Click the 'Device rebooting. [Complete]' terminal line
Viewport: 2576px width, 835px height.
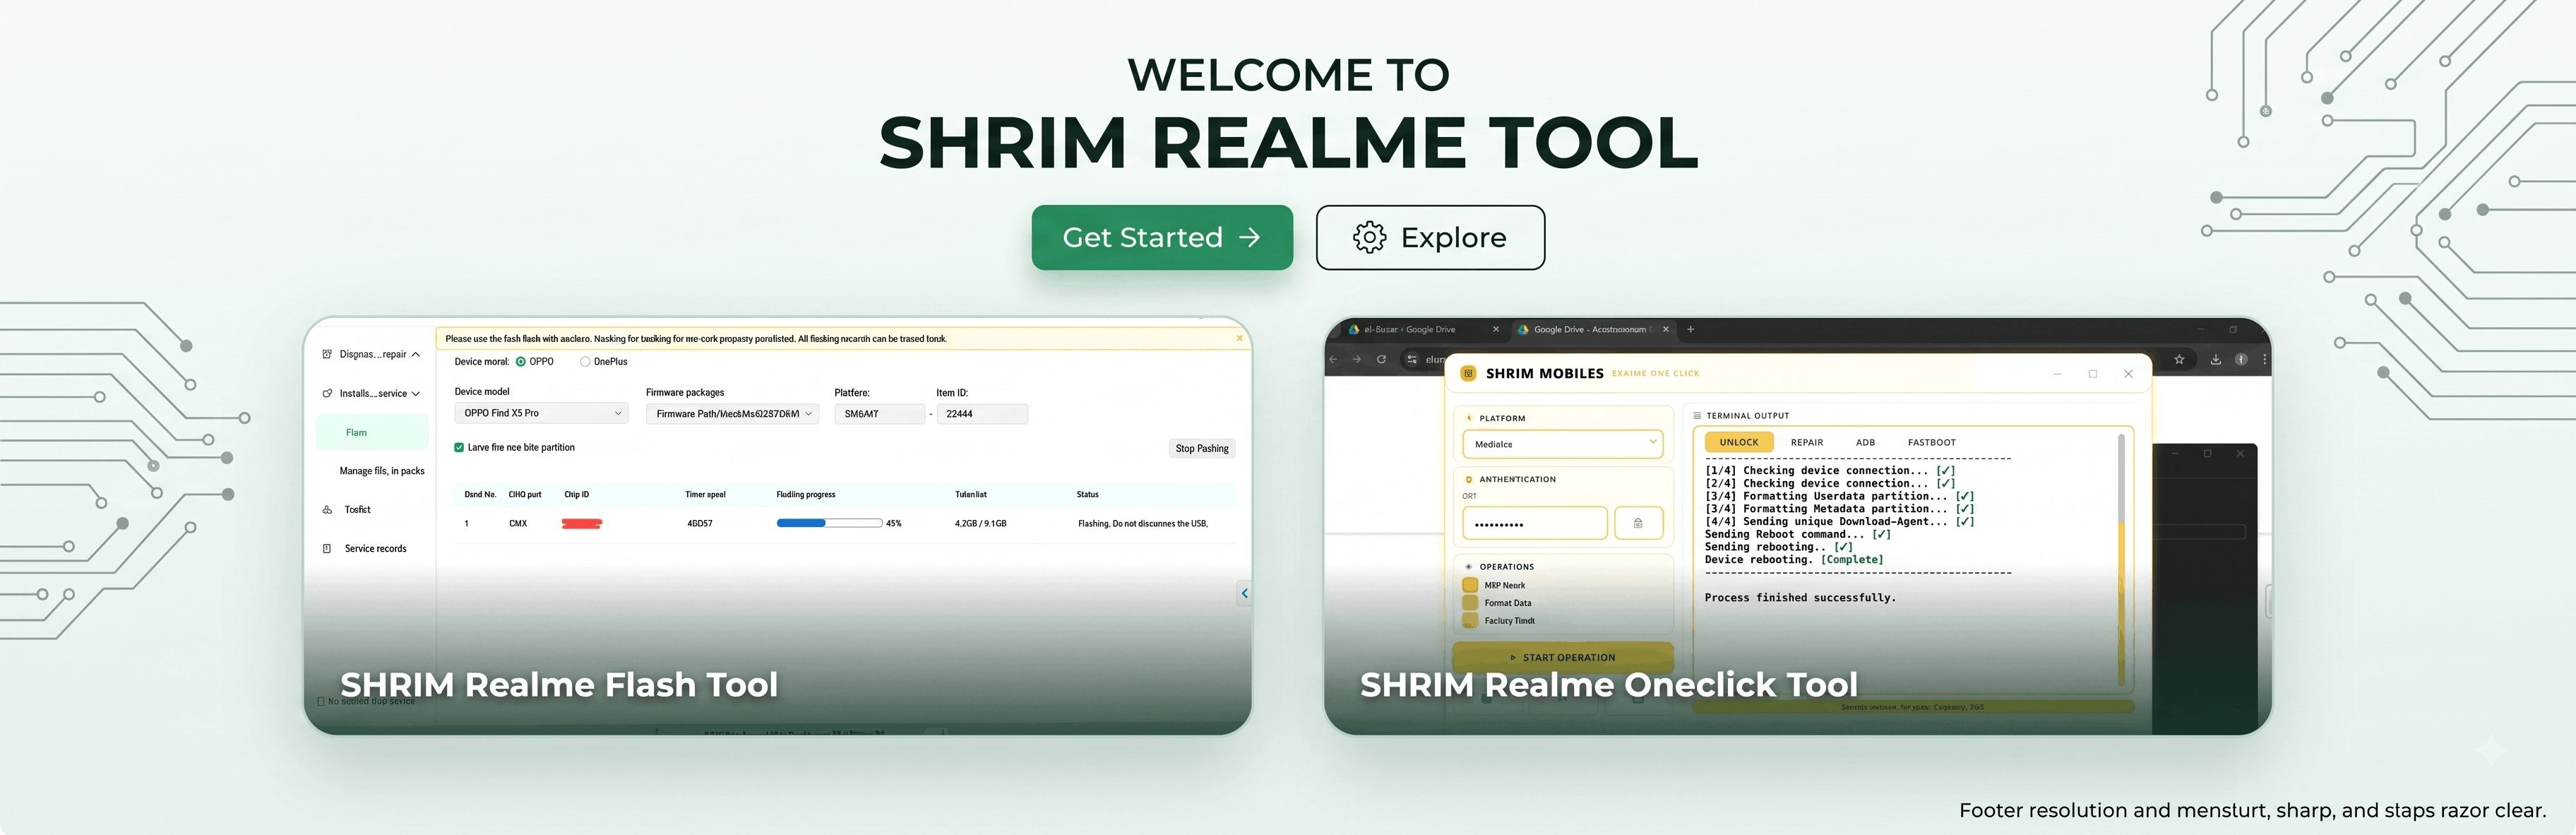[1794, 560]
